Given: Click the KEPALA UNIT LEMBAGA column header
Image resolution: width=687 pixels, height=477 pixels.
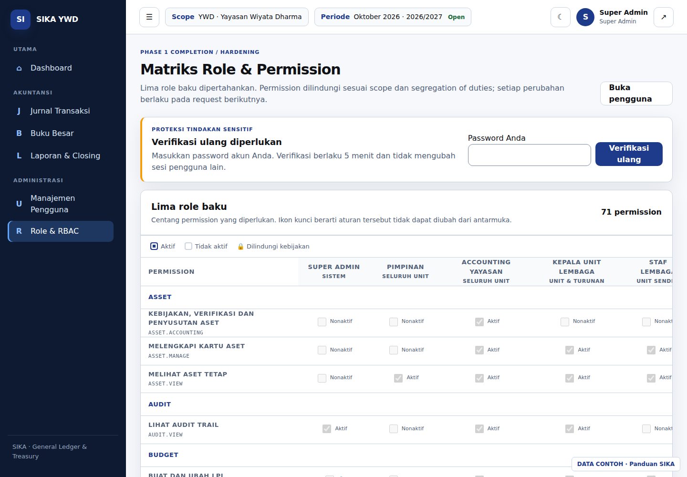Looking at the screenshot, I should (577, 271).
